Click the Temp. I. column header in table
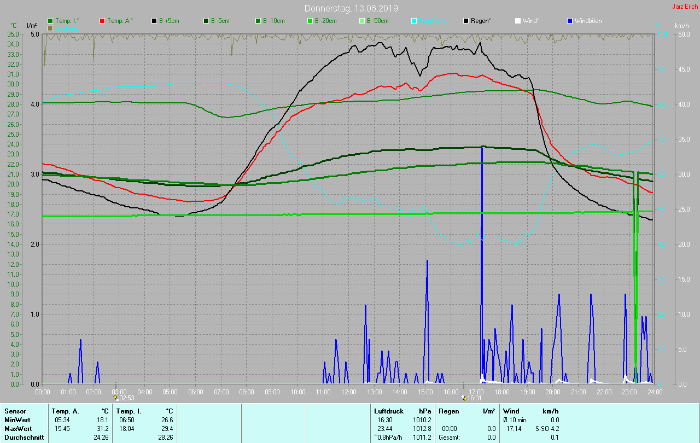This screenshot has height=443, width=700. [129, 411]
